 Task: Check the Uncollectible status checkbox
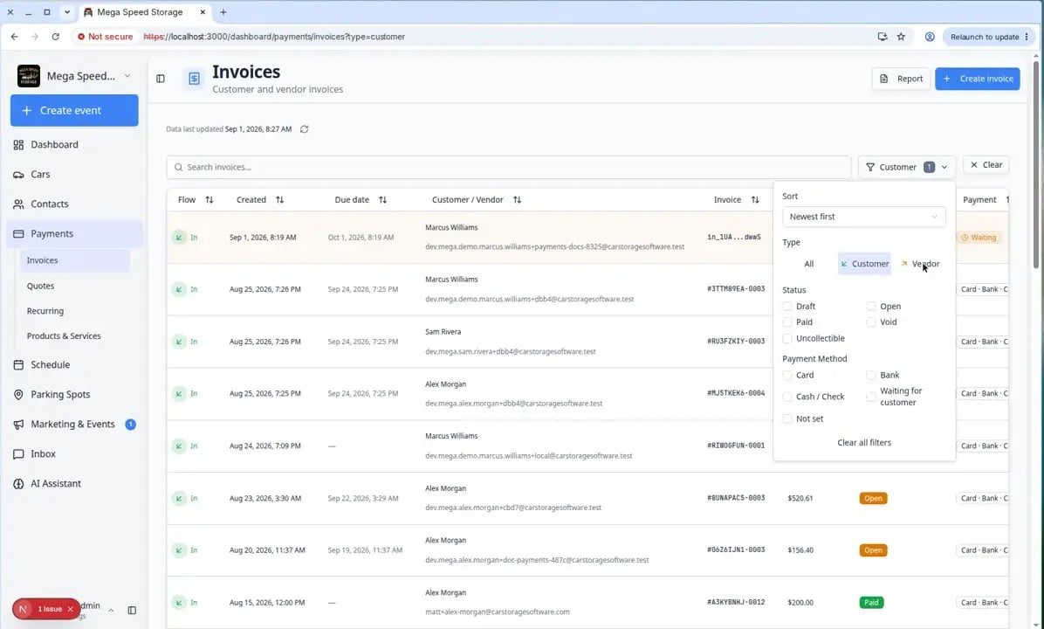coord(787,338)
